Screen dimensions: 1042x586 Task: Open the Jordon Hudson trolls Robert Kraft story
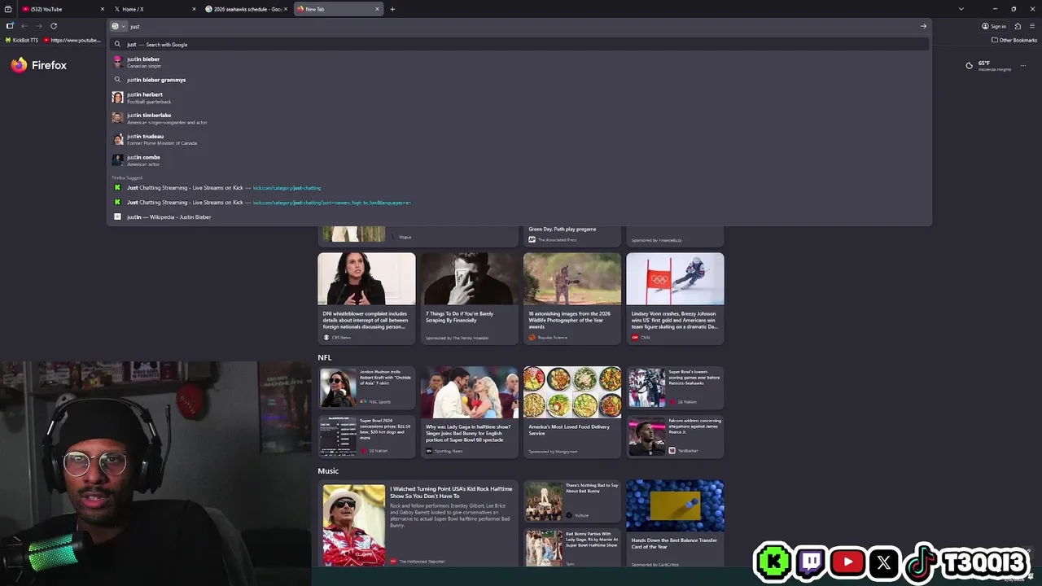click(366, 387)
